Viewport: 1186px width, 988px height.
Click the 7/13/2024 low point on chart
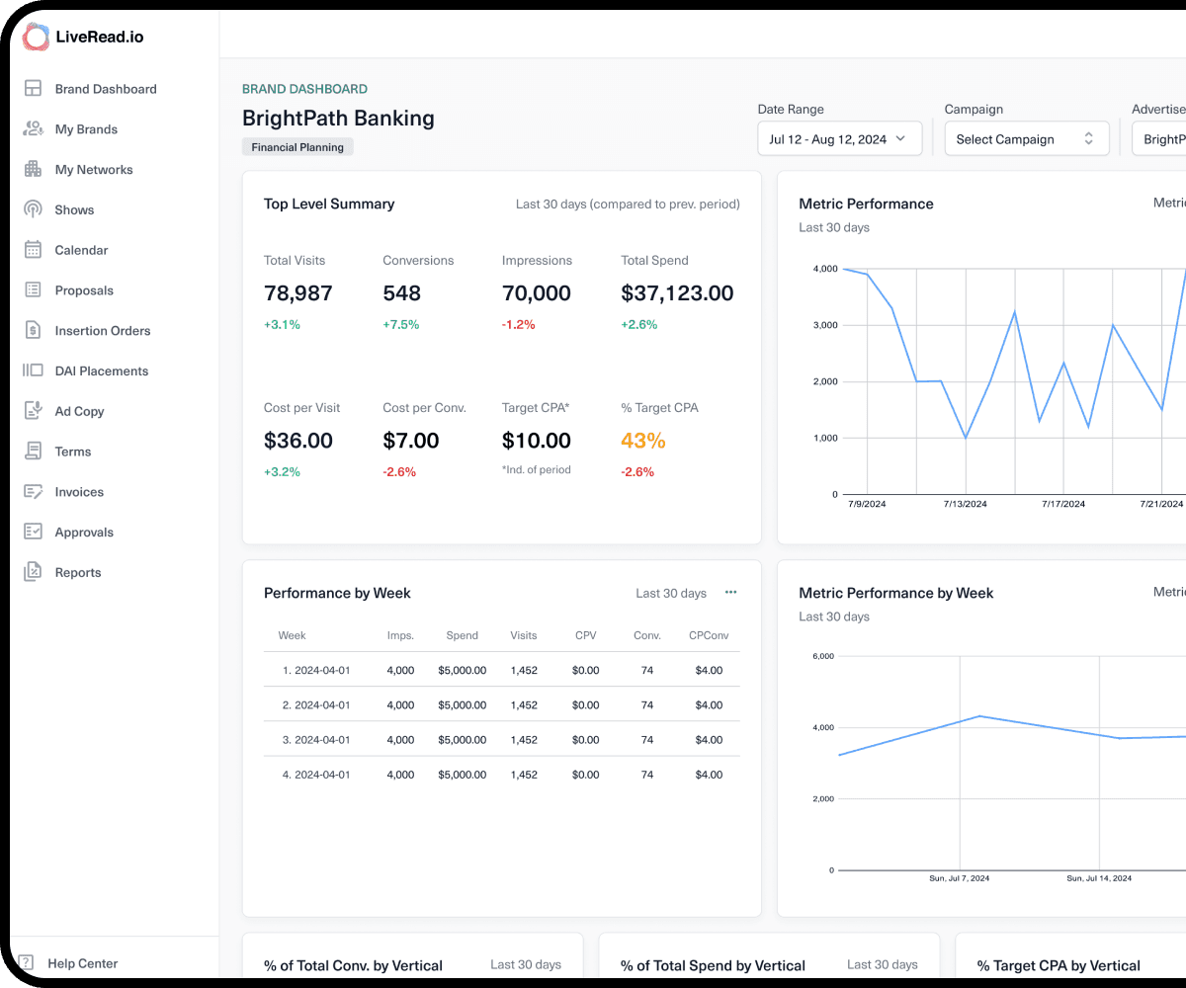pos(966,438)
